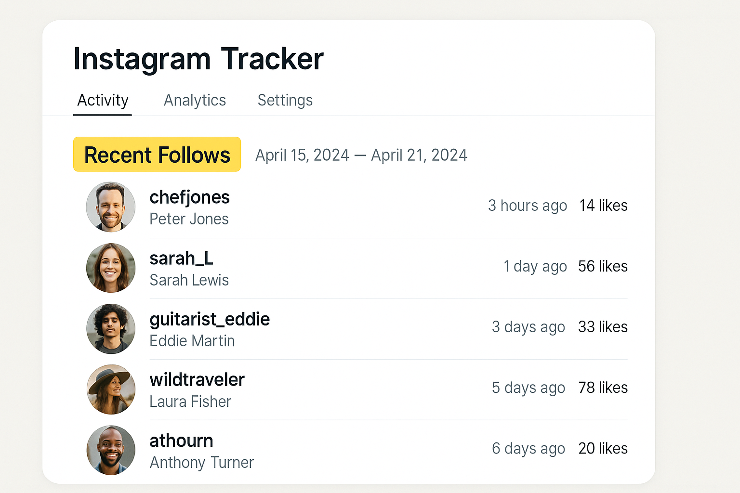Screen dimensions: 740x493
Task: View sarah_L 56 likes count
Action: pyautogui.click(x=603, y=266)
